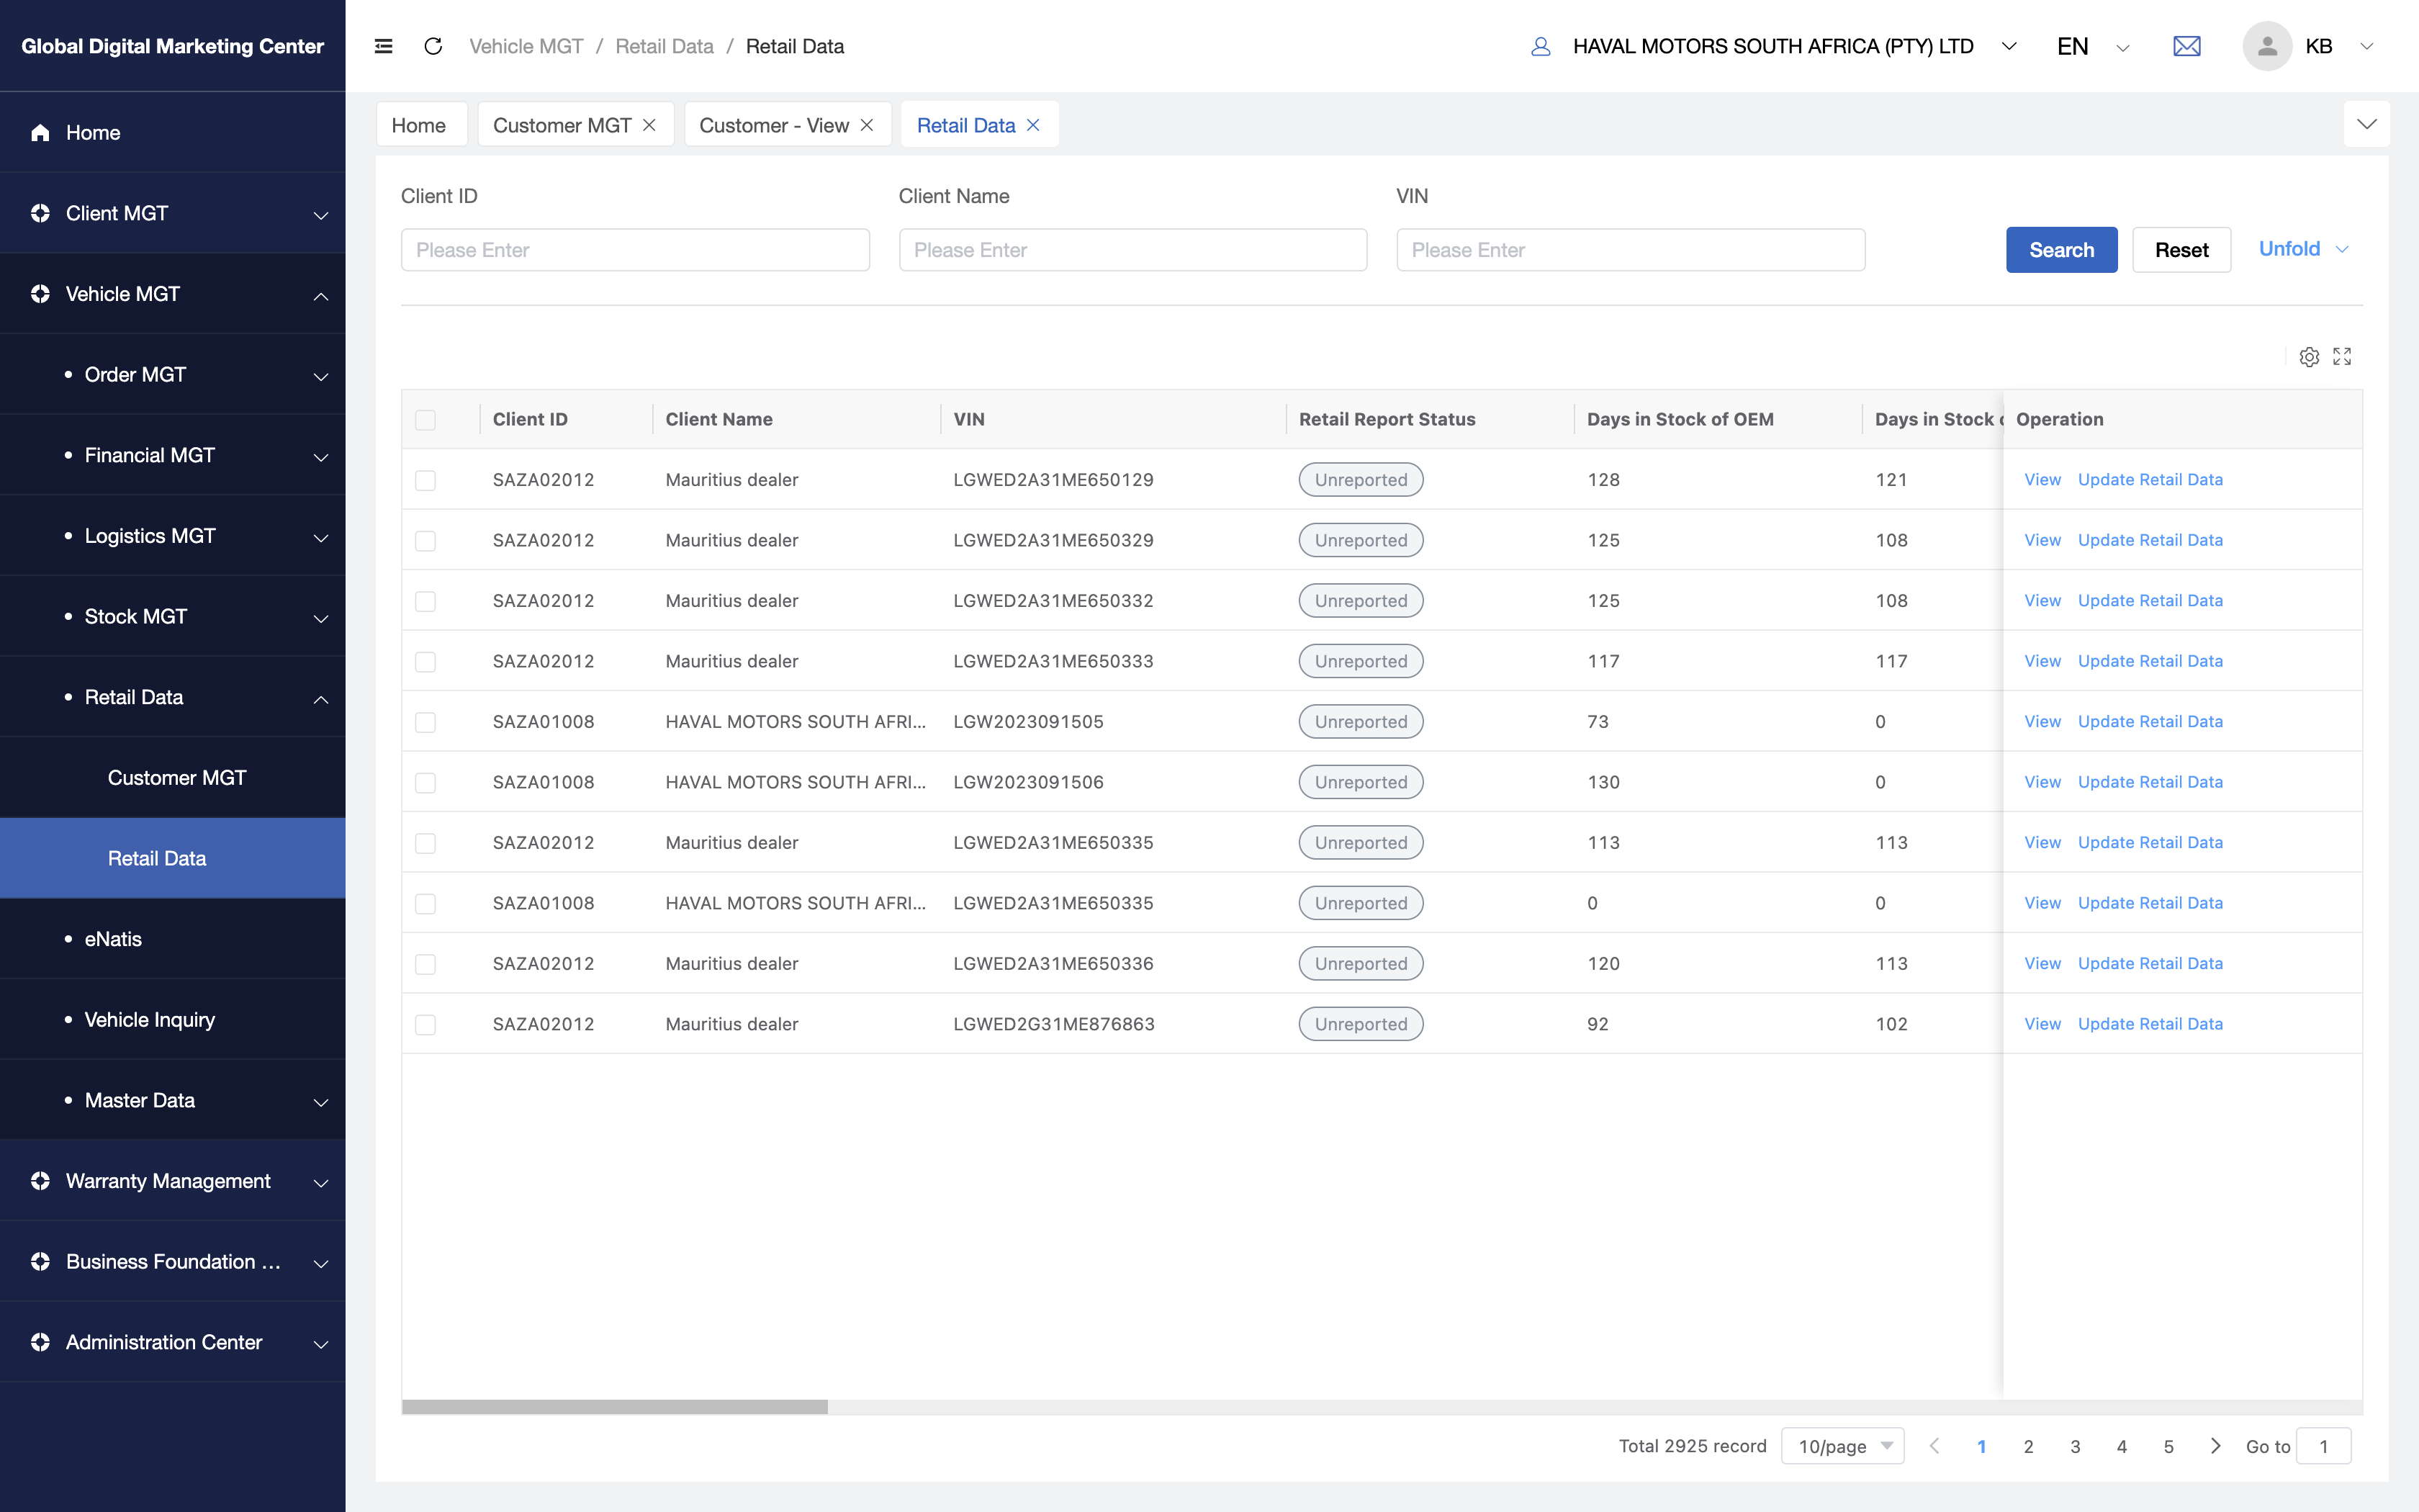Screen dimensions: 2419x1512
Task: View the record for VIN LGWED2A31ME650336
Action: [x=2042, y=964]
